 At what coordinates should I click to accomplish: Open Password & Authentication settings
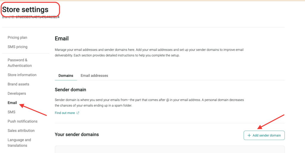[20, 63]
